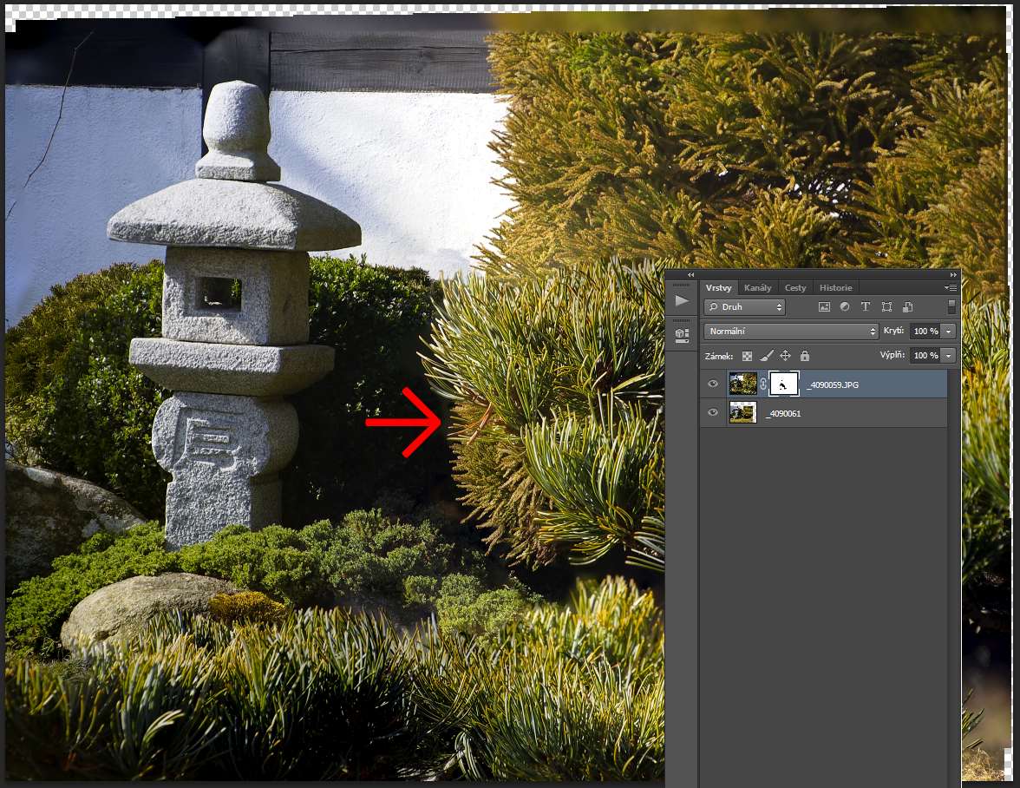The image size is (1020, 788).
Task: Filter layers by smart object icon
Action: 907,307
